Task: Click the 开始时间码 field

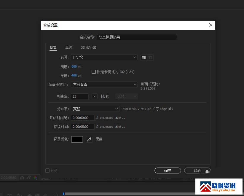Action: (83, 118)
